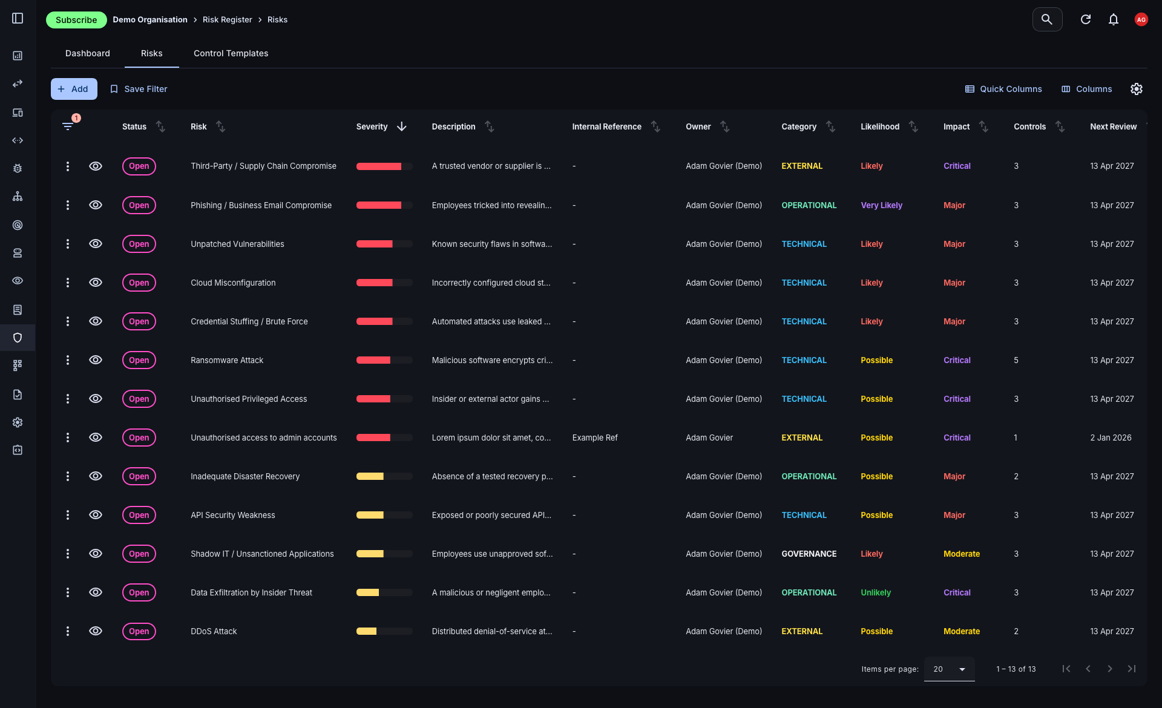Open the items per page dropdown
The width and height of the screenshot is (1162, 708).
point(949,669)
